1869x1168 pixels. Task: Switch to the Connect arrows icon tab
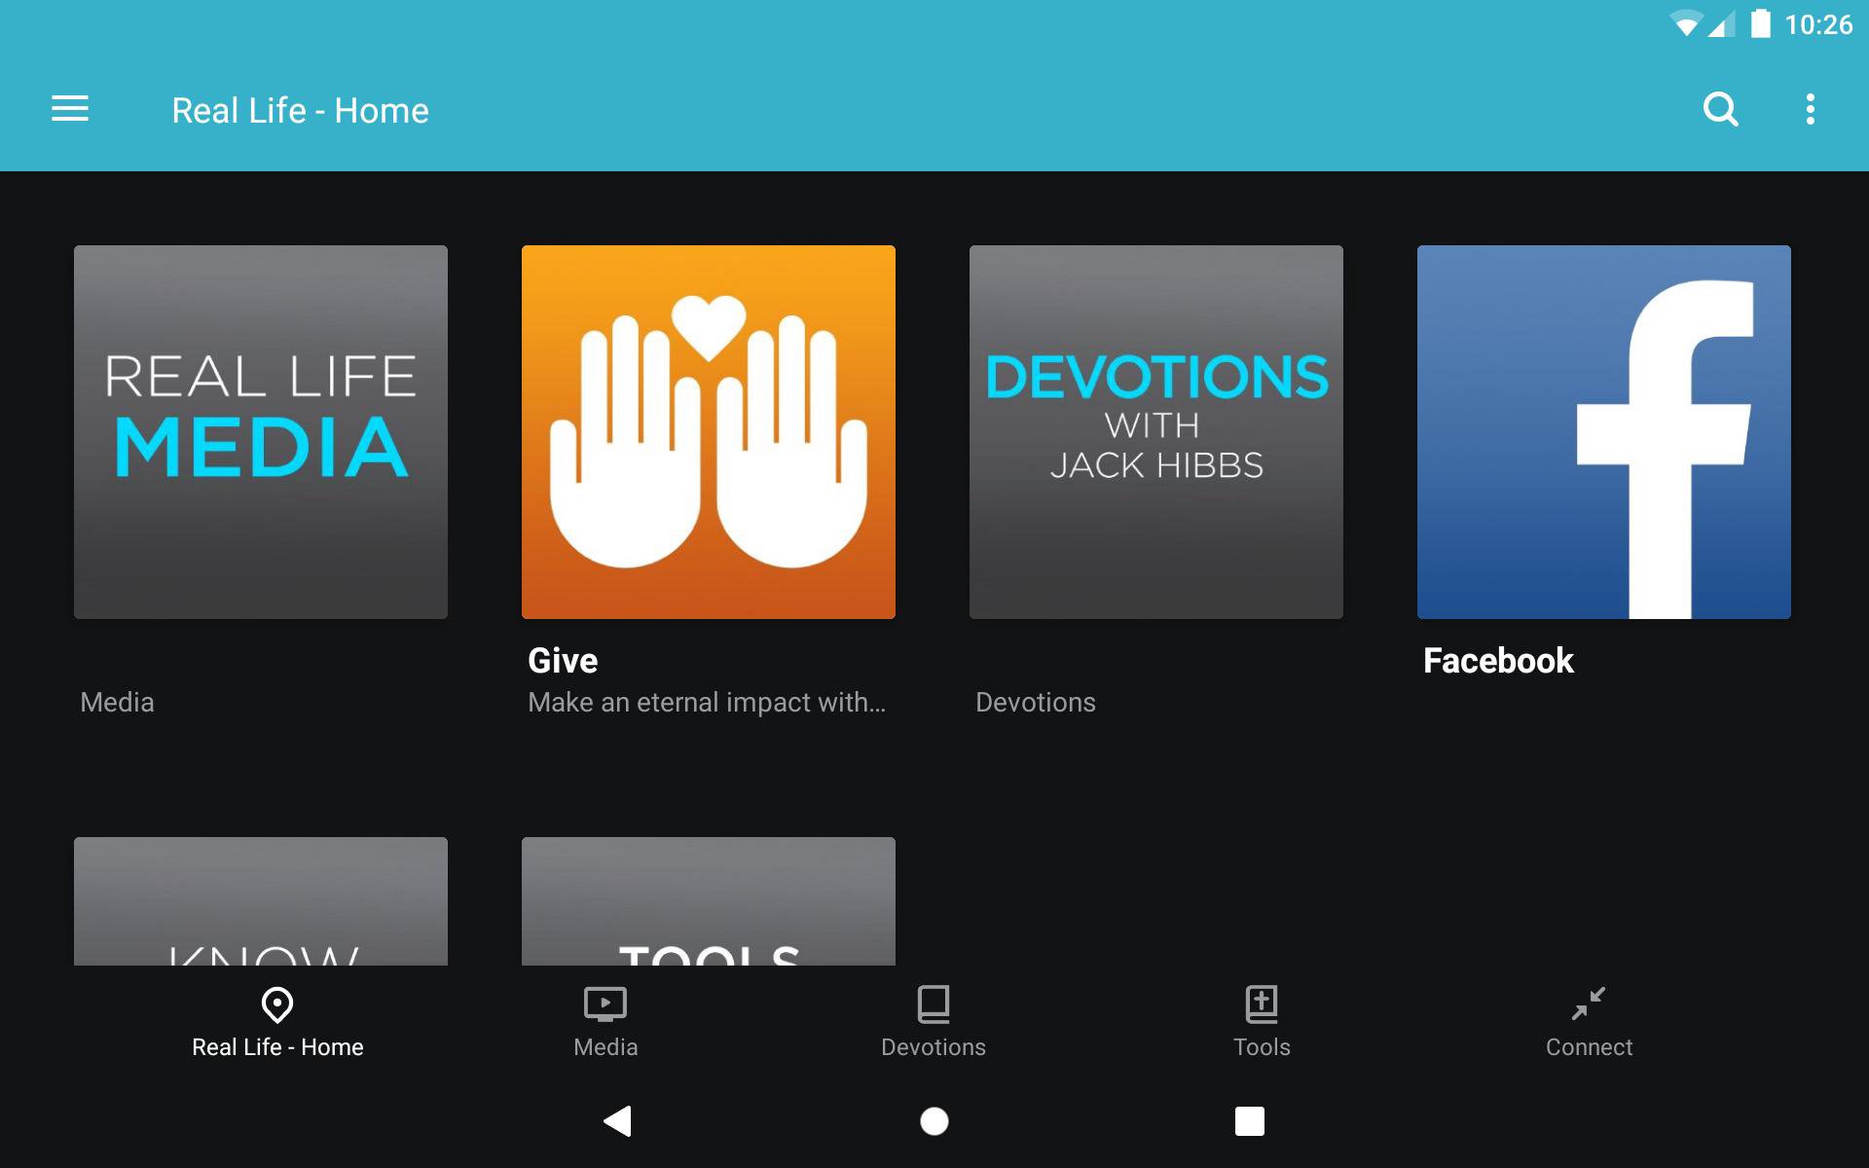point(1589,1004)
